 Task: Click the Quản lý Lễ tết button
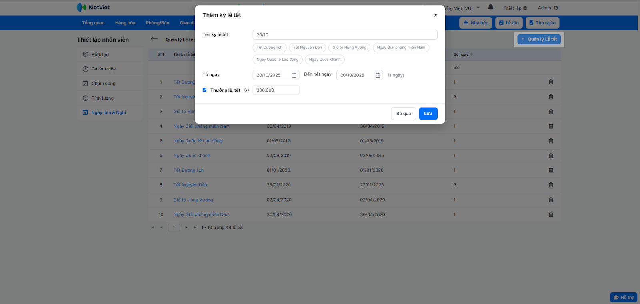click(x=539, y=39)
